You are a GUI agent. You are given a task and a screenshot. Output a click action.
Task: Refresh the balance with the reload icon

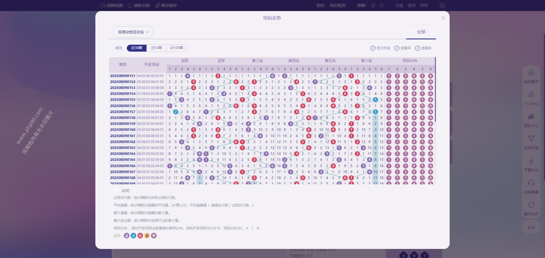pyautogui.click(x=381, y=5)
